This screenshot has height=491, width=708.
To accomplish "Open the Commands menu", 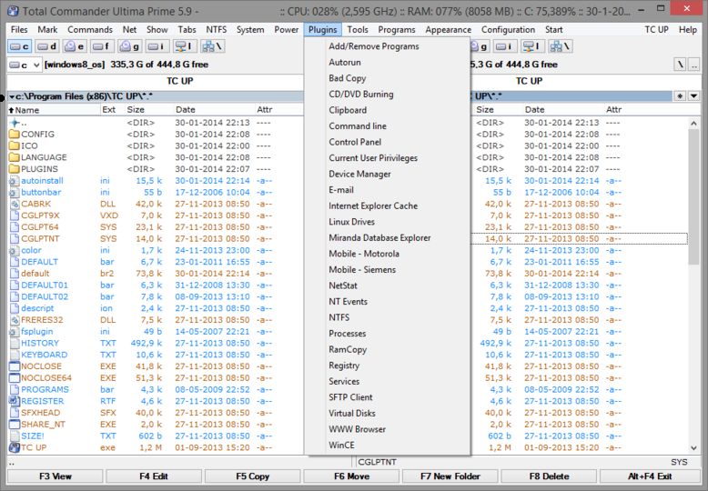I will (90, 30).
